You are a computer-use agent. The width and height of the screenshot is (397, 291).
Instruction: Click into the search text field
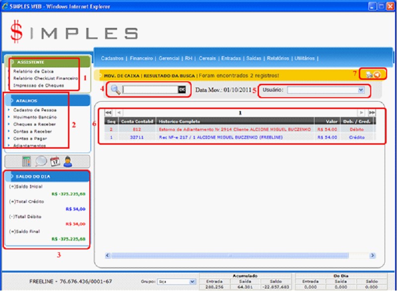[150, 90]
